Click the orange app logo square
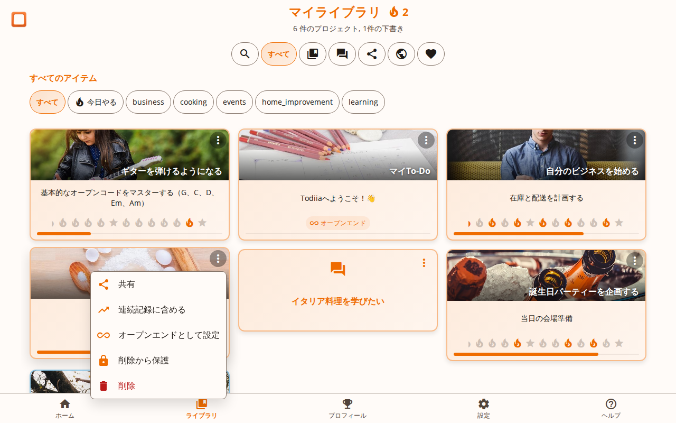Image resolution: width=676 pixels, height=423 pixels. pyautogui.click(x=19, y=20)
